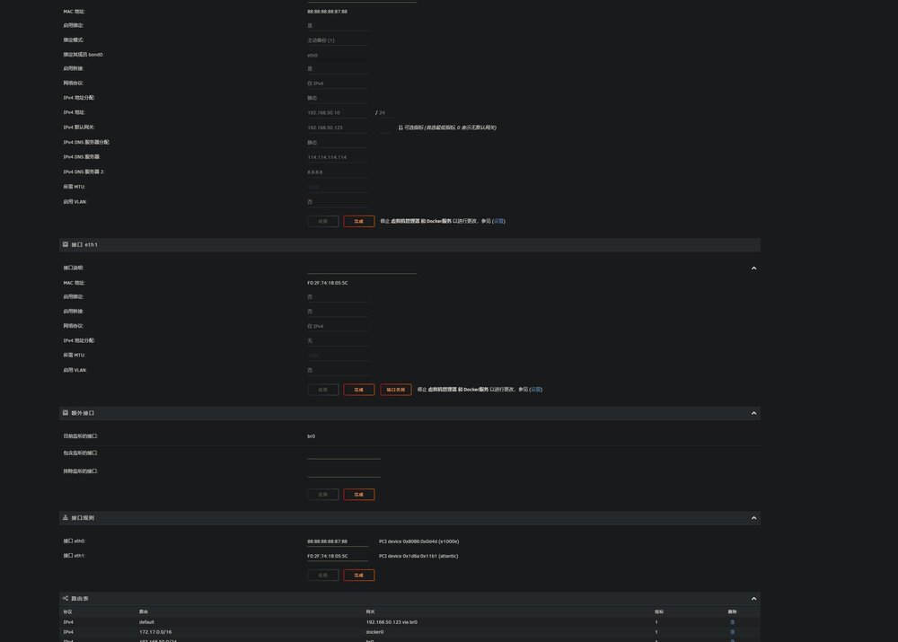Click the interface rules section icon

66,518
